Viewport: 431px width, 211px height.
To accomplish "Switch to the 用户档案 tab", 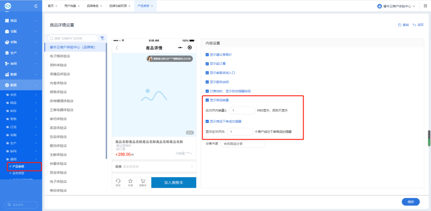I will pyautogui.click(x=70, y=6).
